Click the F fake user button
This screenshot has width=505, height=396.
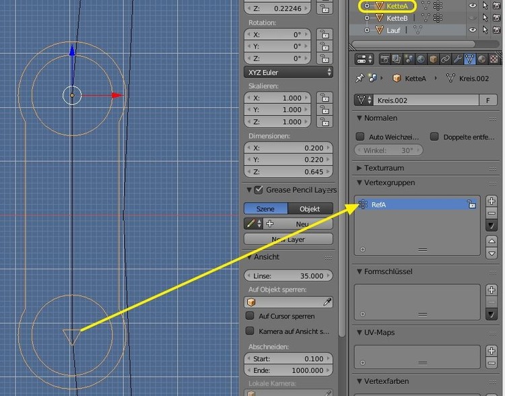click(488, 100)
